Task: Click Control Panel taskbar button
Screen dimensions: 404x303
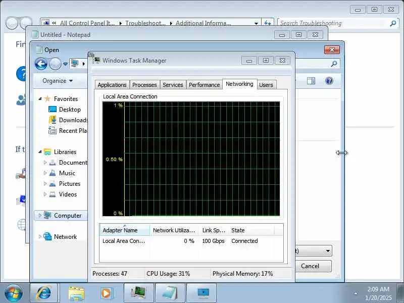Action: pos(201,293)
